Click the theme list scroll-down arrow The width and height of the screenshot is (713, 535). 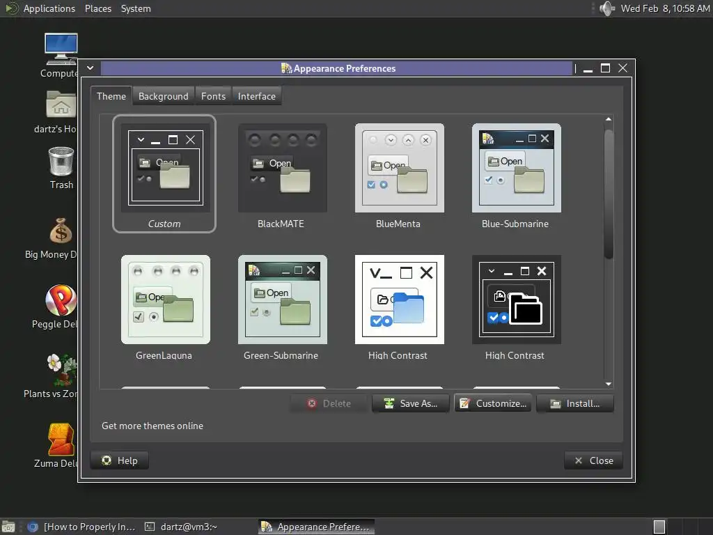coord(609,384)
